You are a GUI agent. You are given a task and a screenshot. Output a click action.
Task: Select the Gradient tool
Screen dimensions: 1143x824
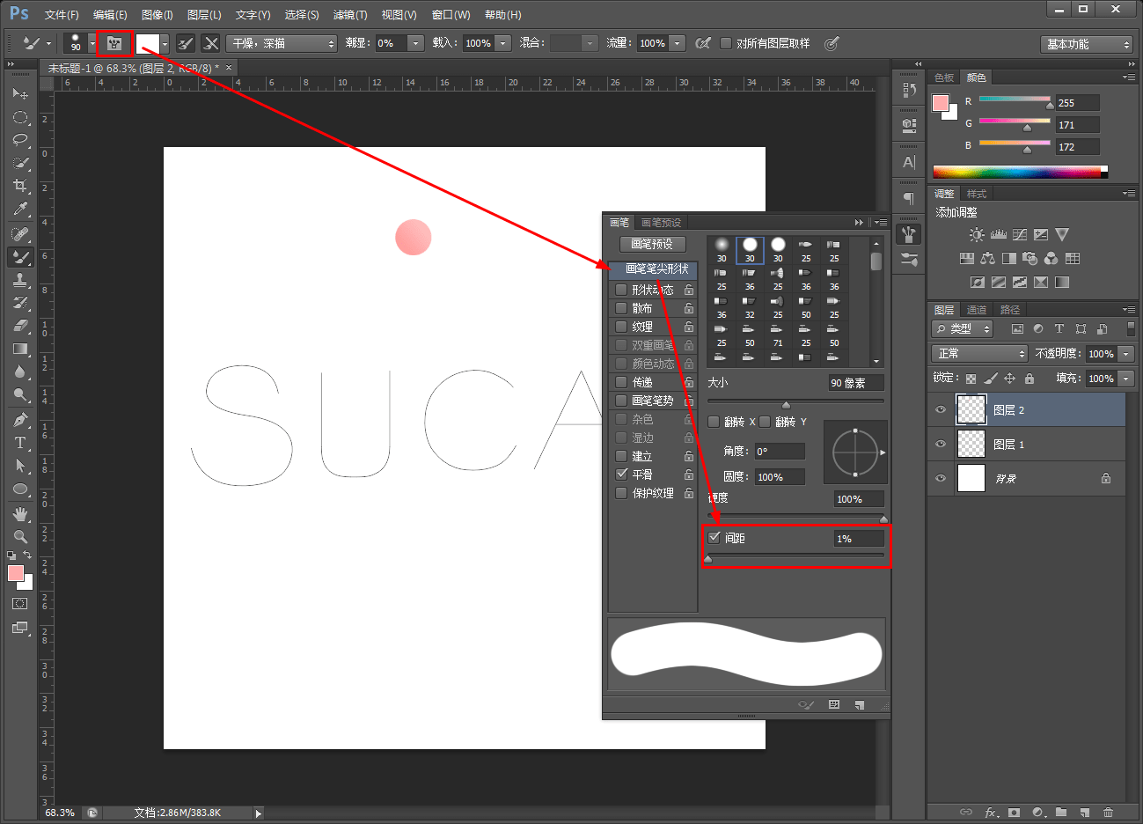pyautogui.click(x=20, y=349)
